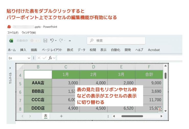Expand the サムネイル thumbnail pane arrow
This screenshot has width=189, height=129.
click(10, 68)
